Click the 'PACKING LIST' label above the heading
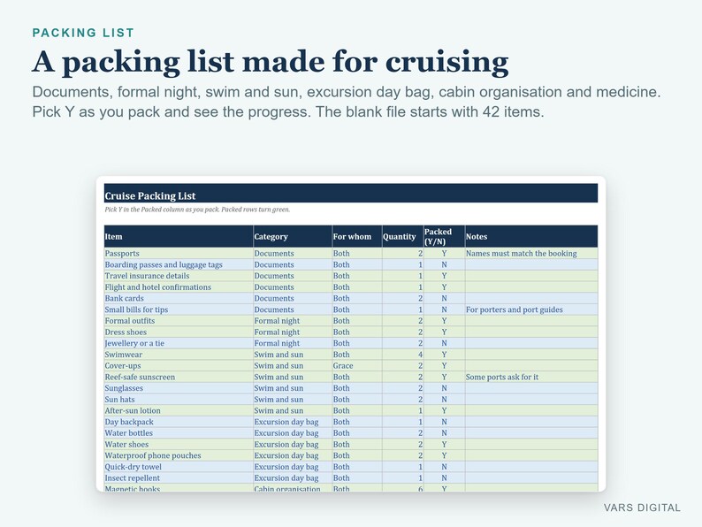The width and height of the screenshot is (702, 527). (x=83, y=33)
